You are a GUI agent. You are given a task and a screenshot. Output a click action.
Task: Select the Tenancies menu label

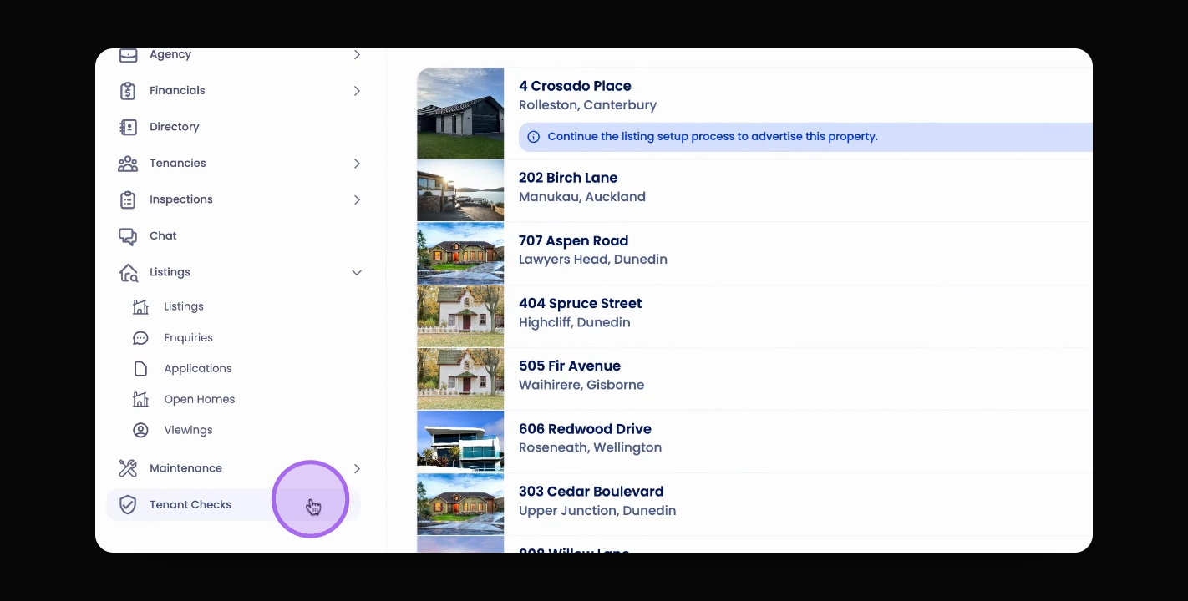click(x=178, y=164)
